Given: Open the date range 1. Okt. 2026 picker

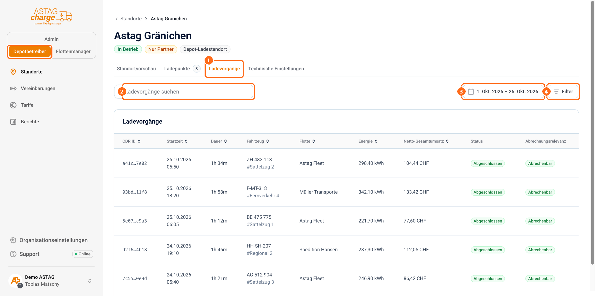Looking at the screenshot, I should coord(503,92).
